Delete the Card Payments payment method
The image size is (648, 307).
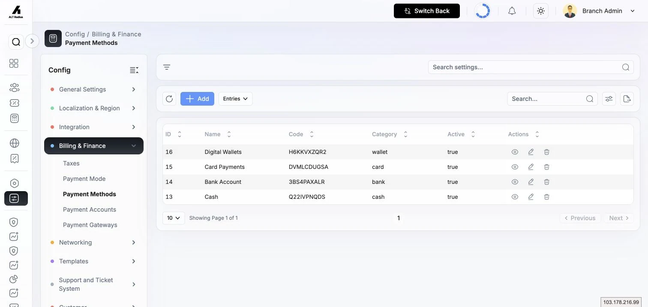tap(547, 167)
